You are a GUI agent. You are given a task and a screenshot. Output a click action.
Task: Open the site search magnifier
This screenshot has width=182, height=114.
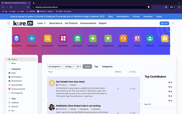[x=173, y=23]
